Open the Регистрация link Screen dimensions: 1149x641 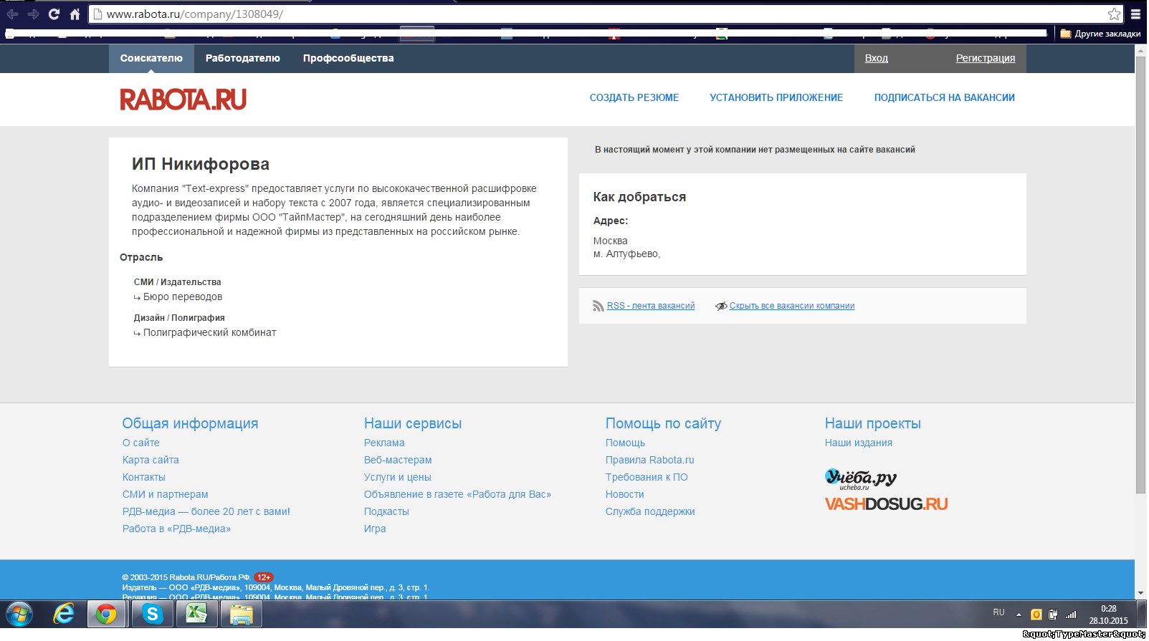coord(985,58)
